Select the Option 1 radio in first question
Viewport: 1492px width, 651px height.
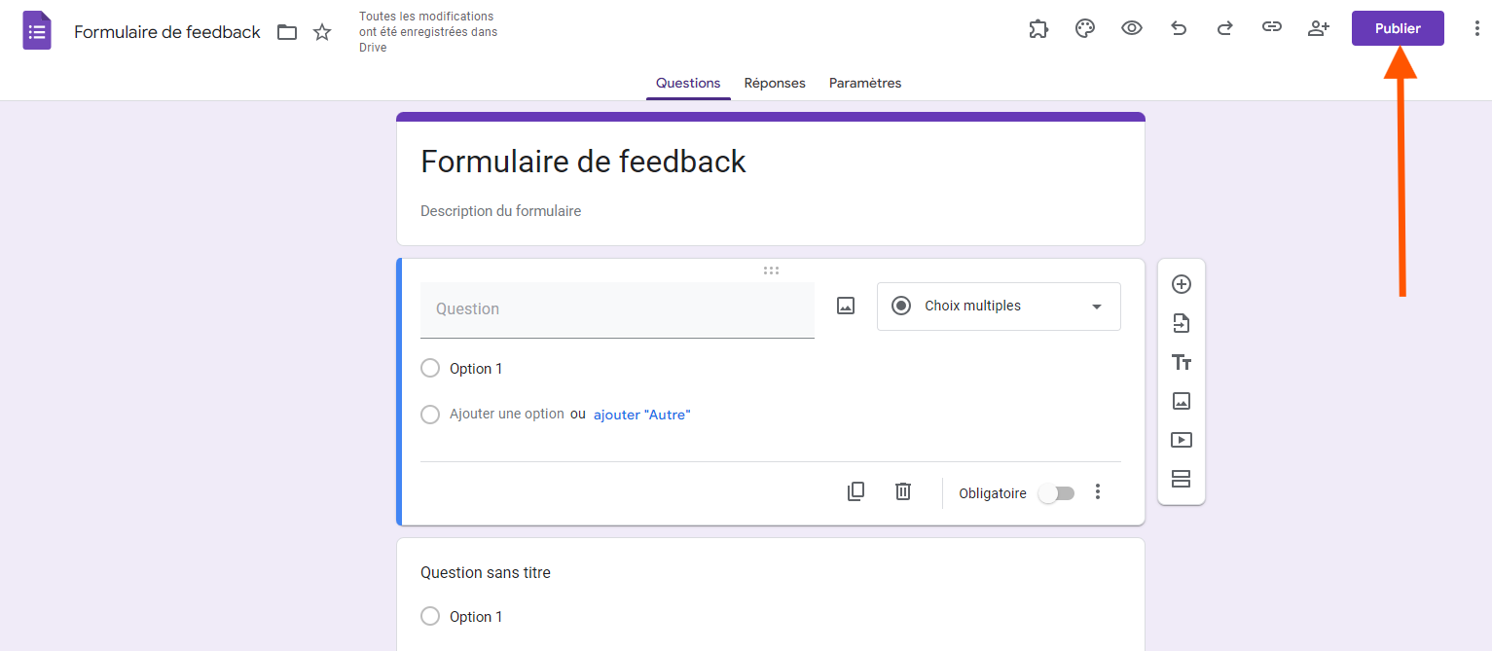tap(430, 369)
